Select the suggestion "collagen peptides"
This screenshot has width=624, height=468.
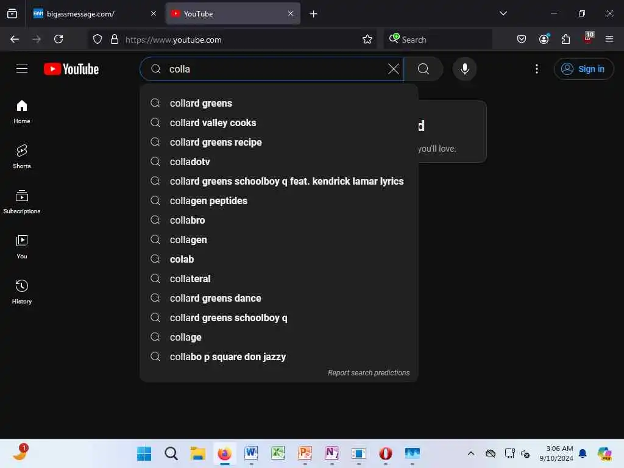click(x=278, y=200)
